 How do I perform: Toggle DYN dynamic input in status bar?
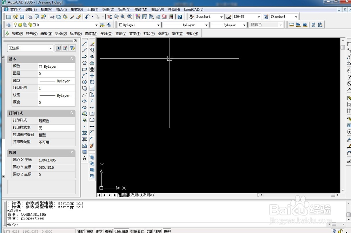(x=149, y=231)
